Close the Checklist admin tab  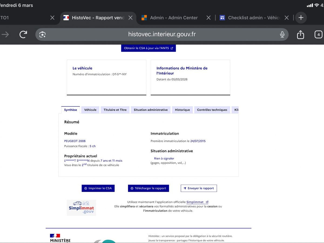tap(287, 18)
